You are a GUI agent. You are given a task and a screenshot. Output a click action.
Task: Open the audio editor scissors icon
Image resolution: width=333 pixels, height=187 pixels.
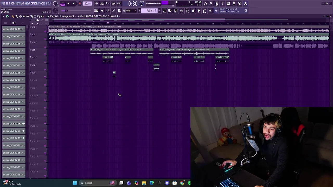point(211,4)
